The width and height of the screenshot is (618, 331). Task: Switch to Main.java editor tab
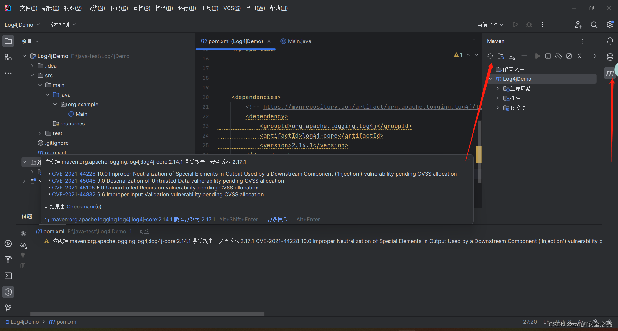tap(296, 41)
